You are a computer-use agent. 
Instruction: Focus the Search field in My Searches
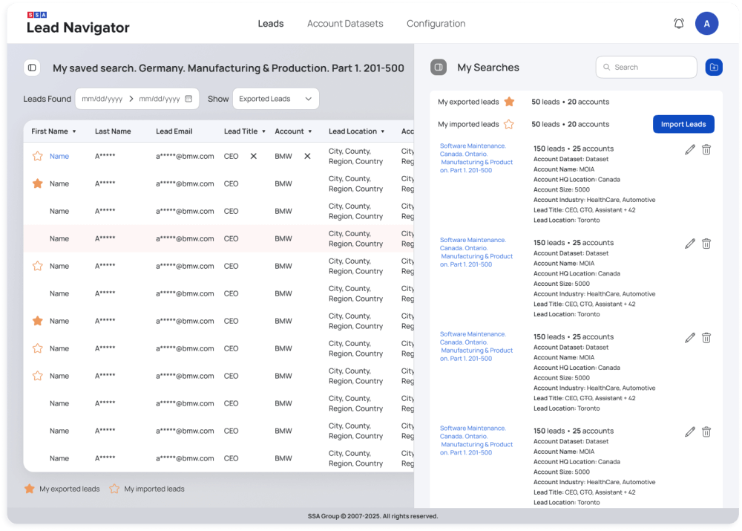tap(646, 68)
